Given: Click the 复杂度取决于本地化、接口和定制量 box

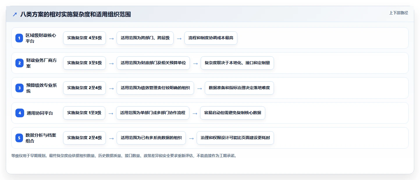Looking at the screenshot, I should click(x=237, y=63).
